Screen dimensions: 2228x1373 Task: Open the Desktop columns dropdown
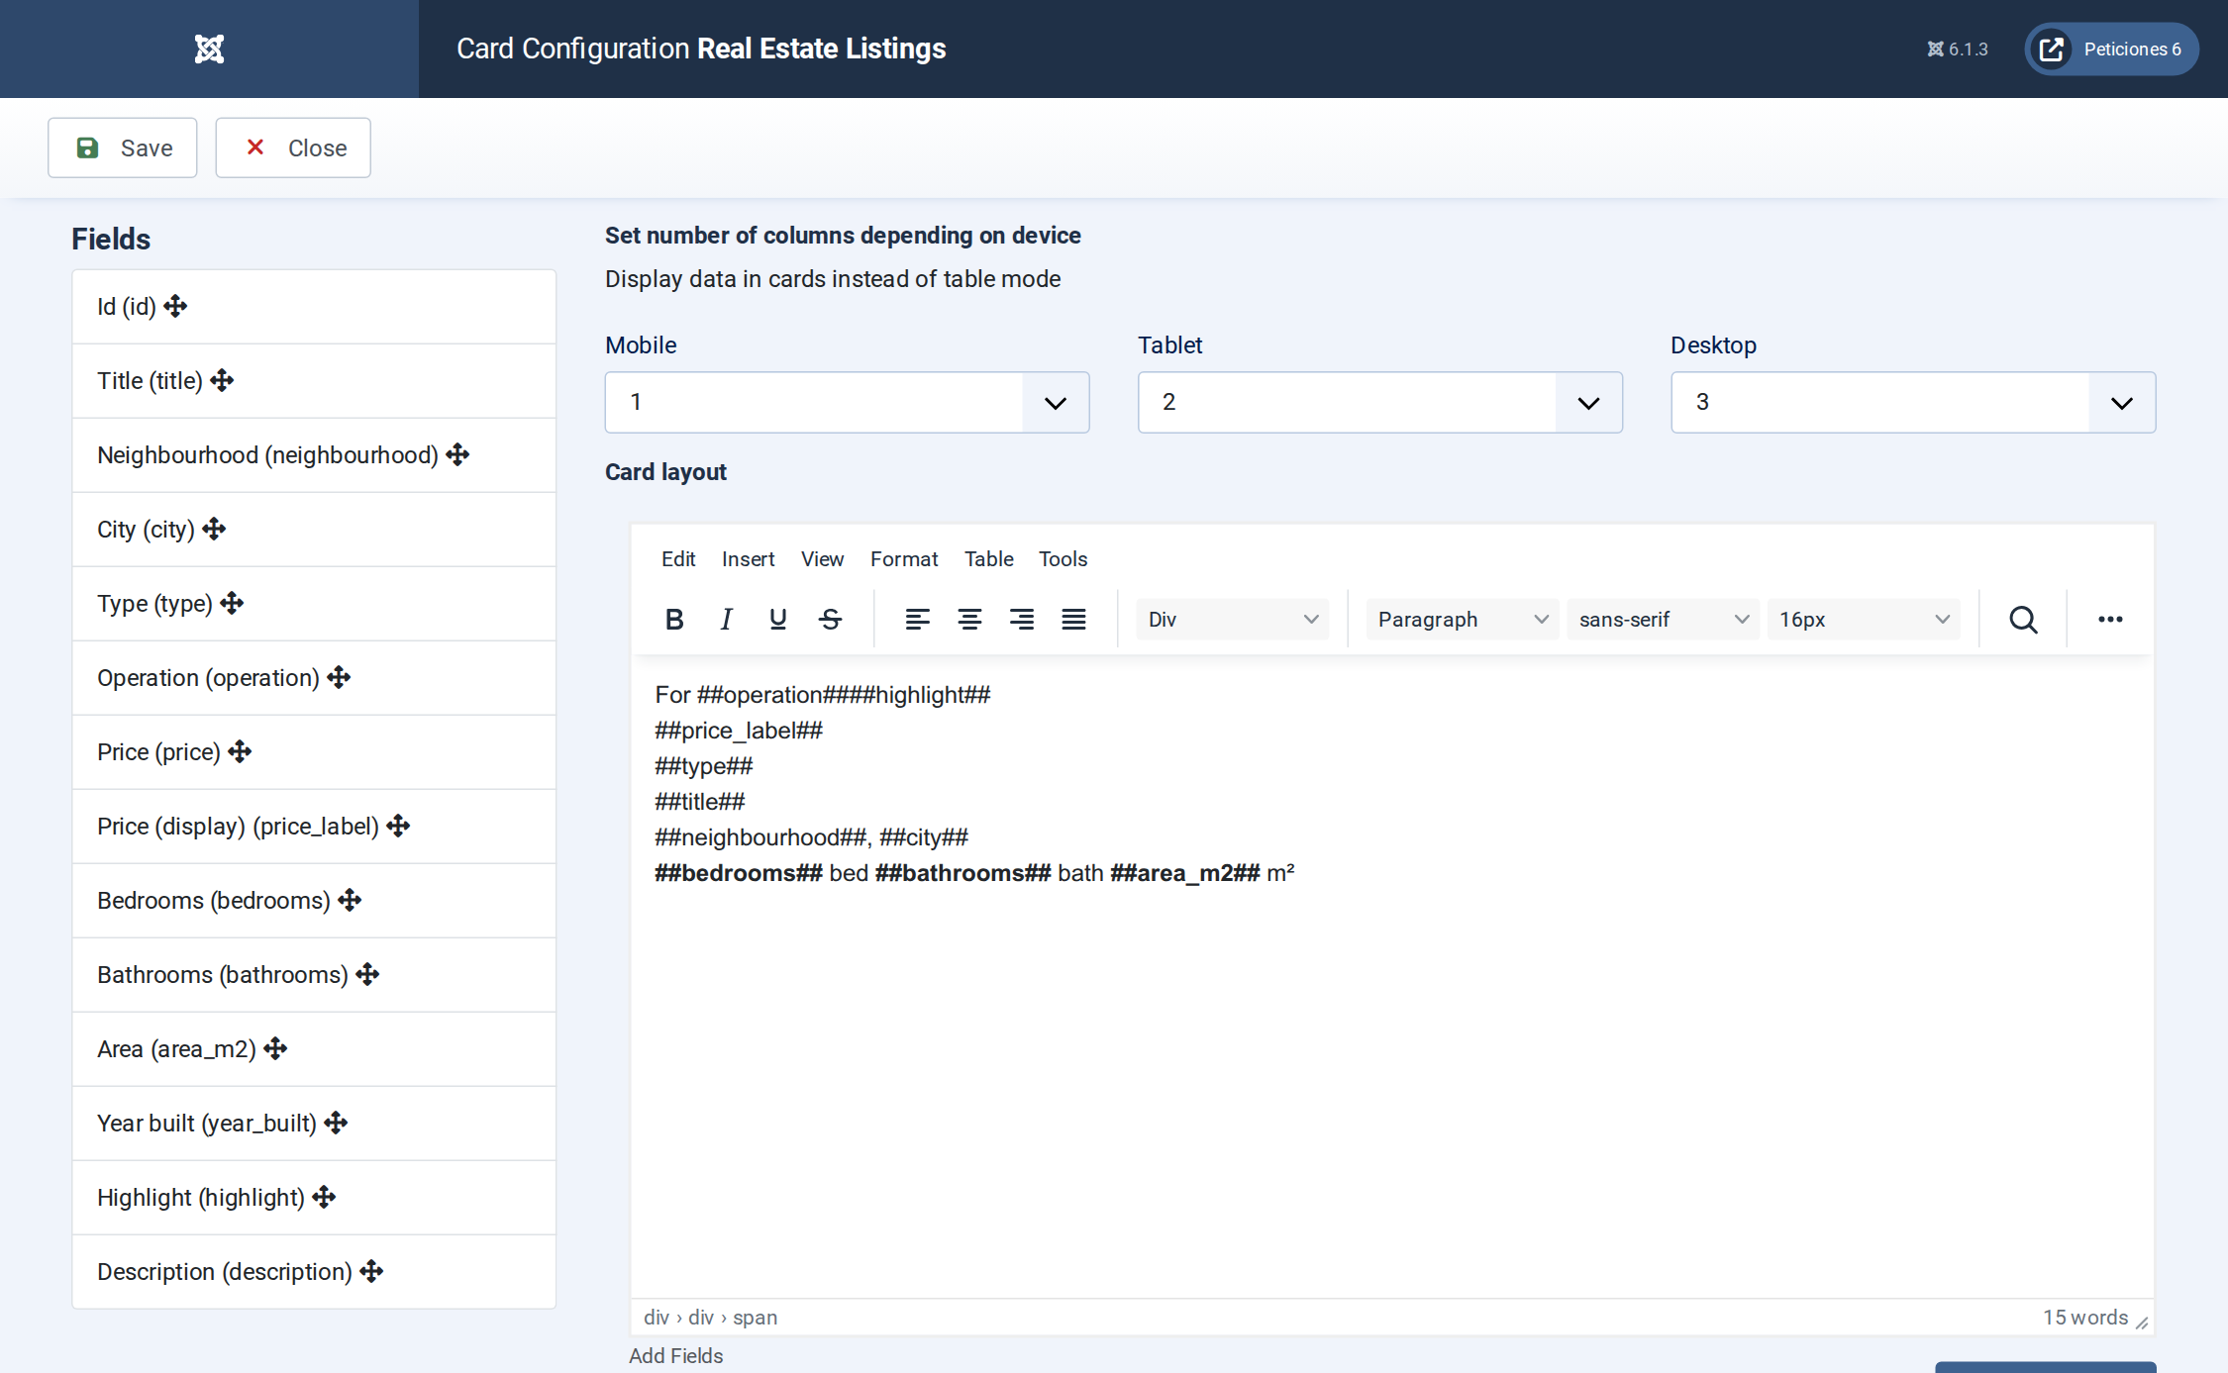point(1913,402)
